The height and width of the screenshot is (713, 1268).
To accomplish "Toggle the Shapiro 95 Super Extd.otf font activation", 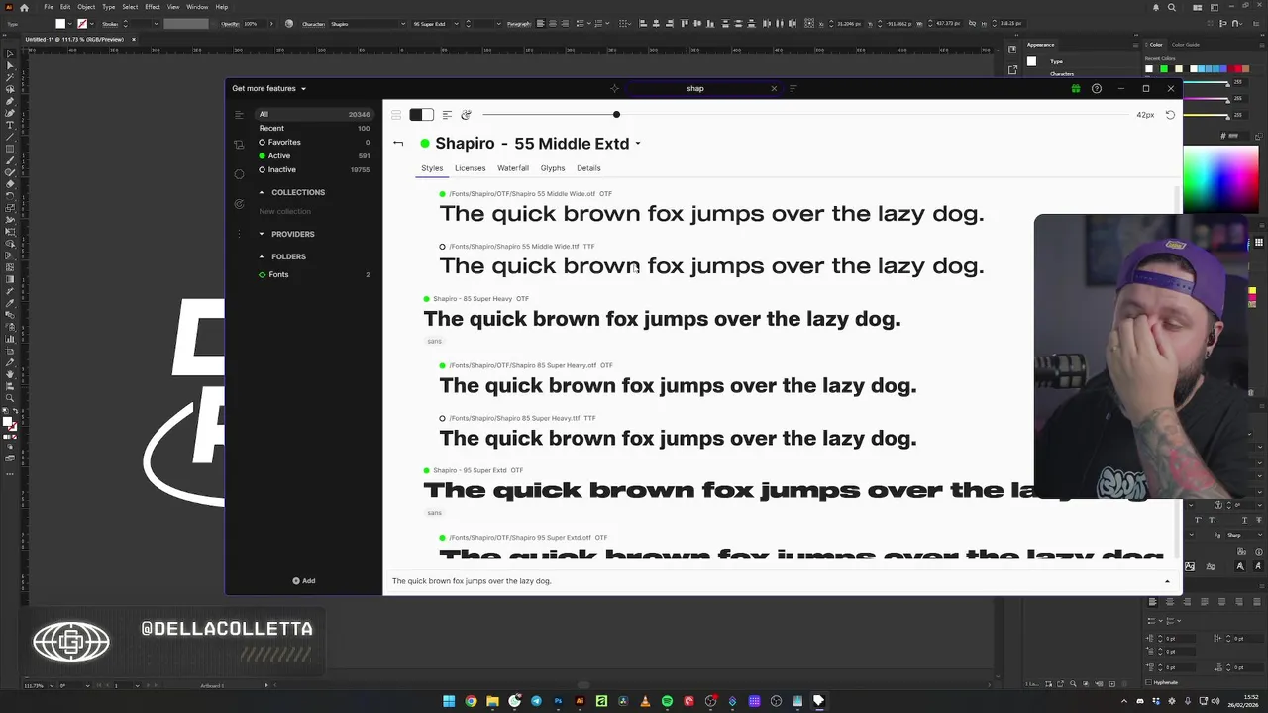I will 442,538.
